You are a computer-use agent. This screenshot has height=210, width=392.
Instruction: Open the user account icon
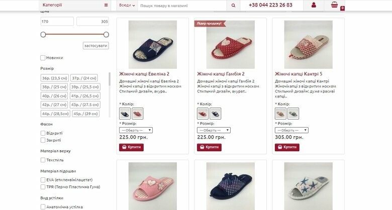point(314,6)
